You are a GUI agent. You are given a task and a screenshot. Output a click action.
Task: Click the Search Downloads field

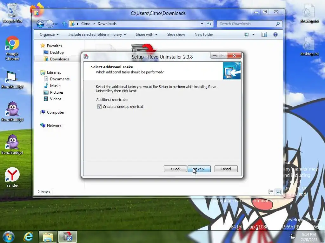(x=249, y=24)
